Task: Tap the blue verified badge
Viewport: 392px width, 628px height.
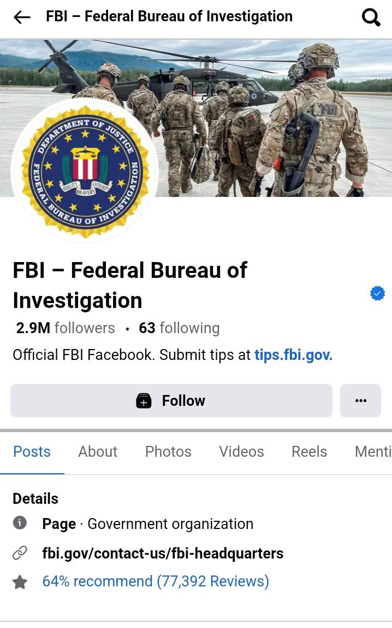Action: pos(377,293)
